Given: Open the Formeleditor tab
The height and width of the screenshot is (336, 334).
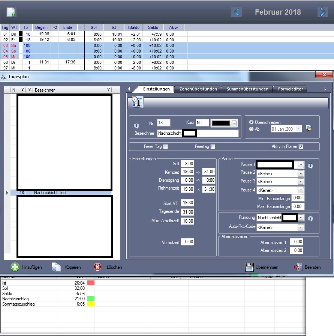Looking at the screenshot, I should tap(291, 89).
